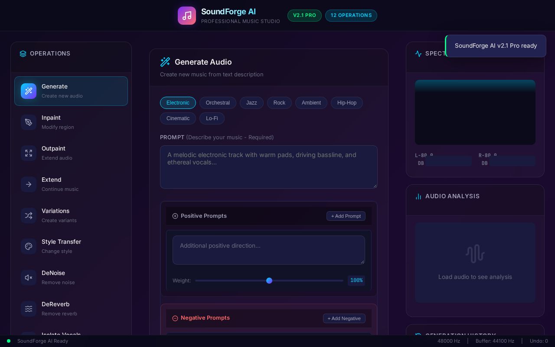Toggle the Hip-Hop genre chip

pos(347,103)
